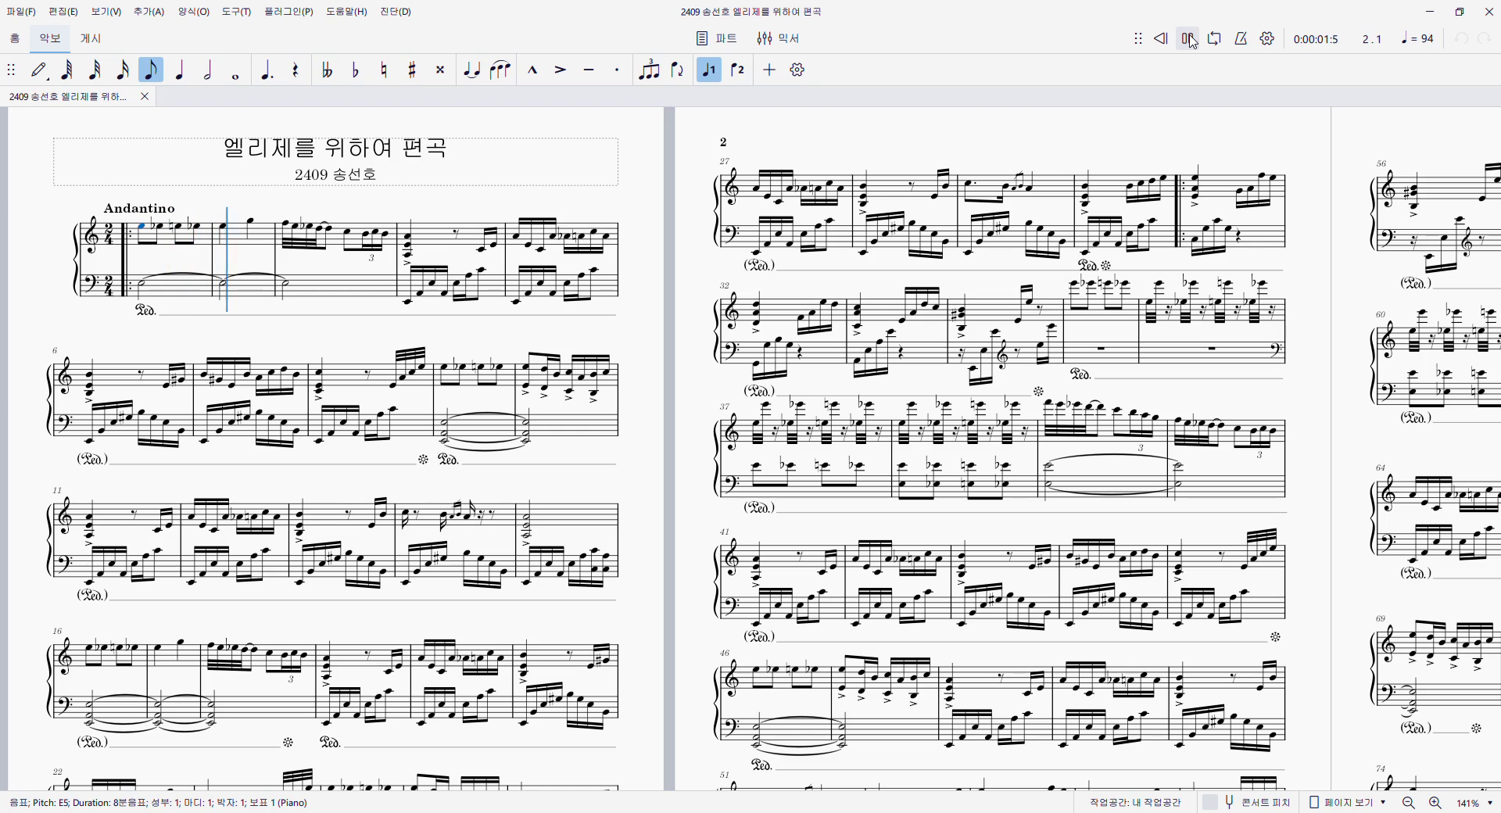Toggle the metronome
Viewport: 1501px width, 813px height.
pyautogui.click(x=1241, y=38)
